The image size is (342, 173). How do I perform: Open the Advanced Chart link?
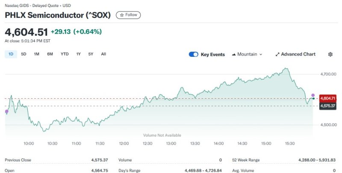298,54
